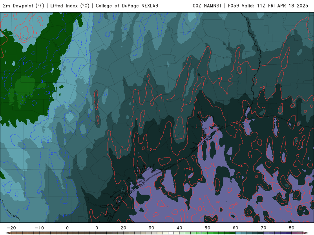Click the -10 label on the dewpoint scale
This screenshot has width=314, height=235.
39,228
